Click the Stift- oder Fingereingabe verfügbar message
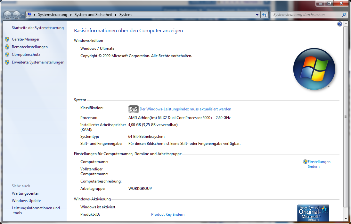This screenshot has width=351, height=224. coord(184,144)
